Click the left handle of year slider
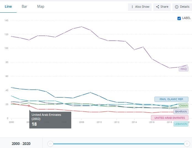This screenshot has height=148, width=192. pyautogui.click(x=50, y=144)
